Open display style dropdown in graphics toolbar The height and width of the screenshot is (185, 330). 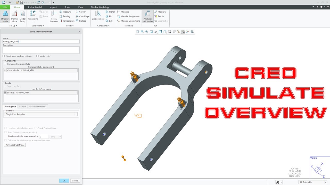click(160, 32)
